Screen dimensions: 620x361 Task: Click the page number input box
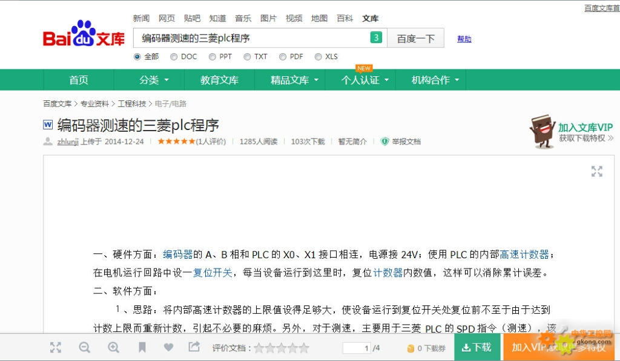[356, 348]
